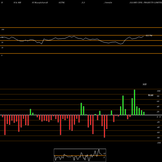Click the MR axis label "-60"
This screenshot has height=162, width=162.
click(158, 133)
